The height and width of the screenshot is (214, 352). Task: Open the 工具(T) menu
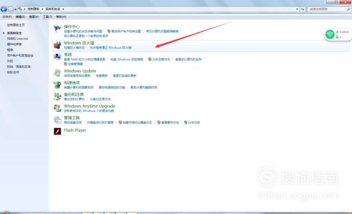47,17
